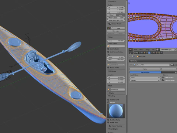The height and width of the screenshot is (133, 177).
Task: Switch transform orientation to Local
Action: (120, 15)
